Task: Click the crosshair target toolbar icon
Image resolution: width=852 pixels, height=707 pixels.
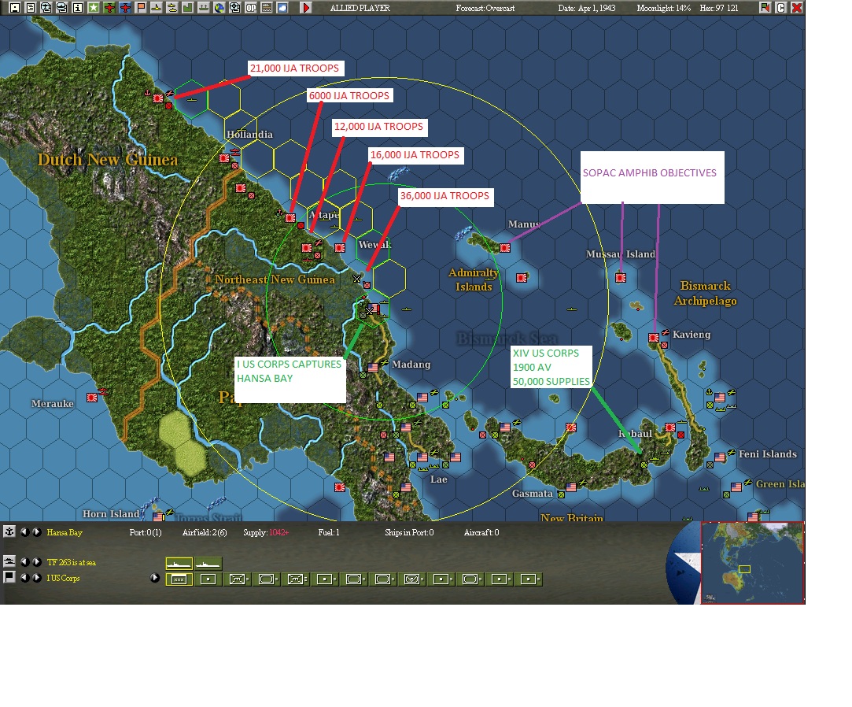Action: (235, 8)
